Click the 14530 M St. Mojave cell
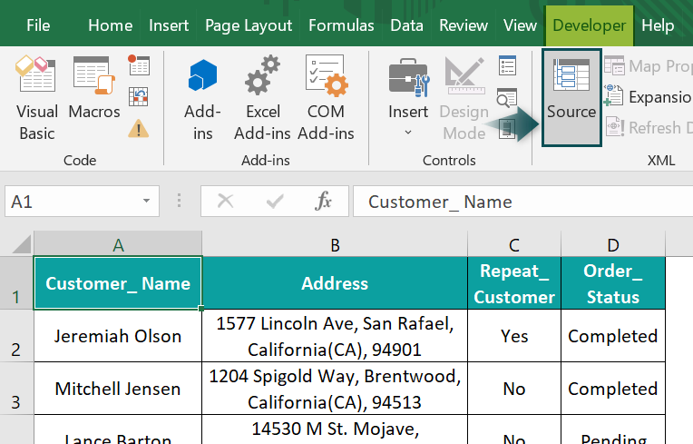The width and height of the screenshot is (693, 444). coord(335,429)
